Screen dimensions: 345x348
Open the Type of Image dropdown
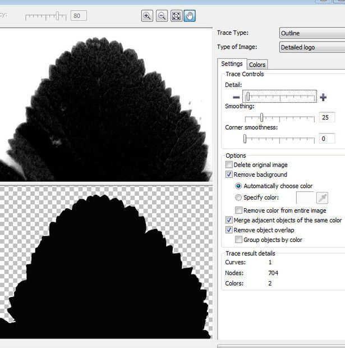312,47
